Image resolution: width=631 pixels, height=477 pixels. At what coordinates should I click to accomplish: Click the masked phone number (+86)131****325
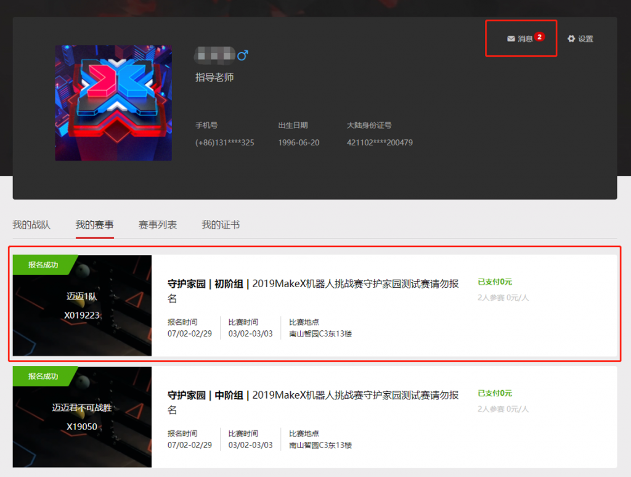click(x=225, y=143)
